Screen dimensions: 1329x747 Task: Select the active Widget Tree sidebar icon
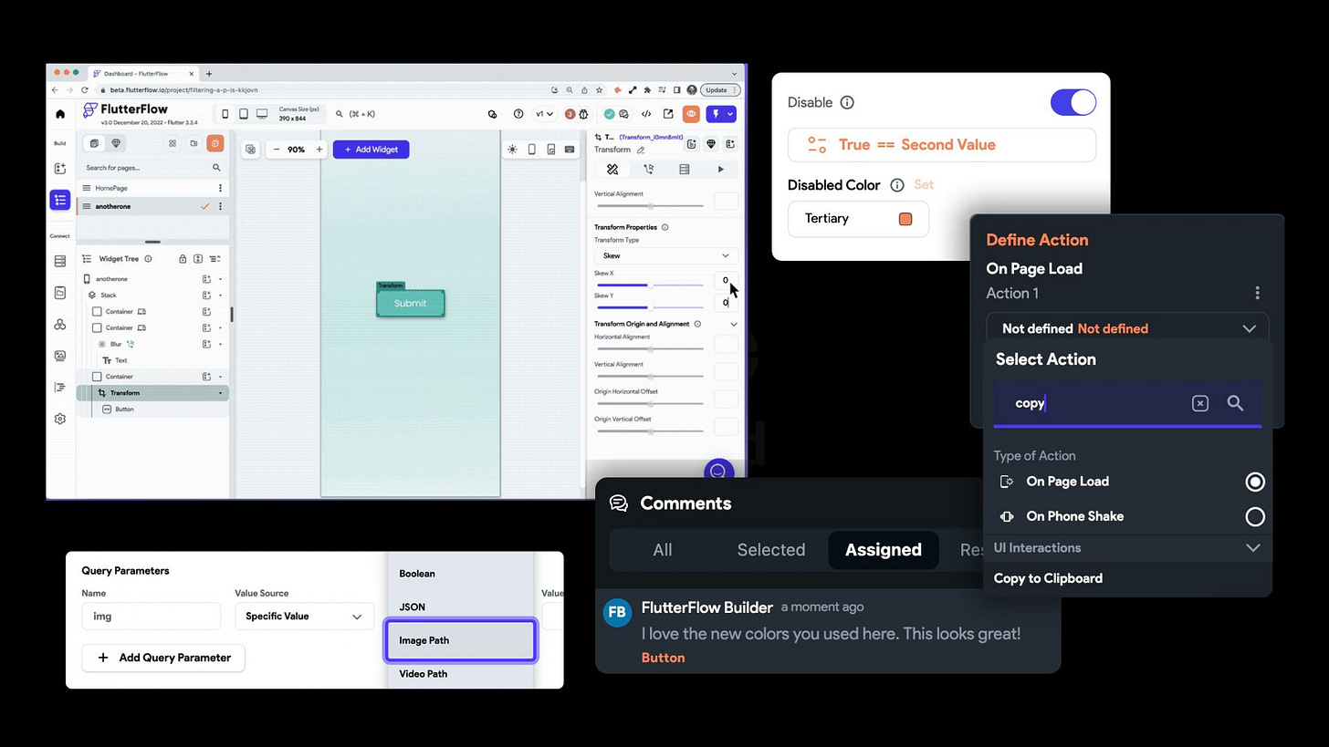point(60,200)
